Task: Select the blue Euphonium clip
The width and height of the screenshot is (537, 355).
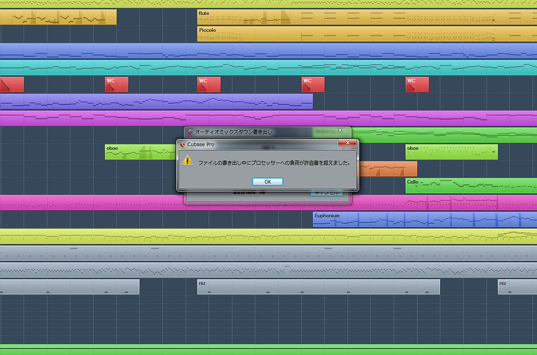Action: [425, 220]
